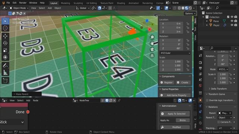Click the pan view hand icon
Viewport: 239px width, 134px height.
[x=152, y=44]
